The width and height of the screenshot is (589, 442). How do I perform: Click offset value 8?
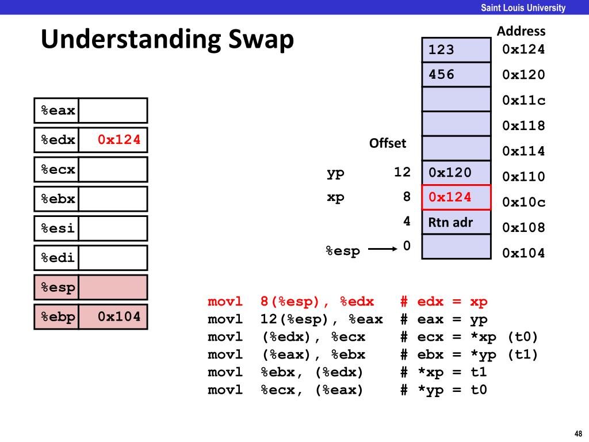pos(407,197)
